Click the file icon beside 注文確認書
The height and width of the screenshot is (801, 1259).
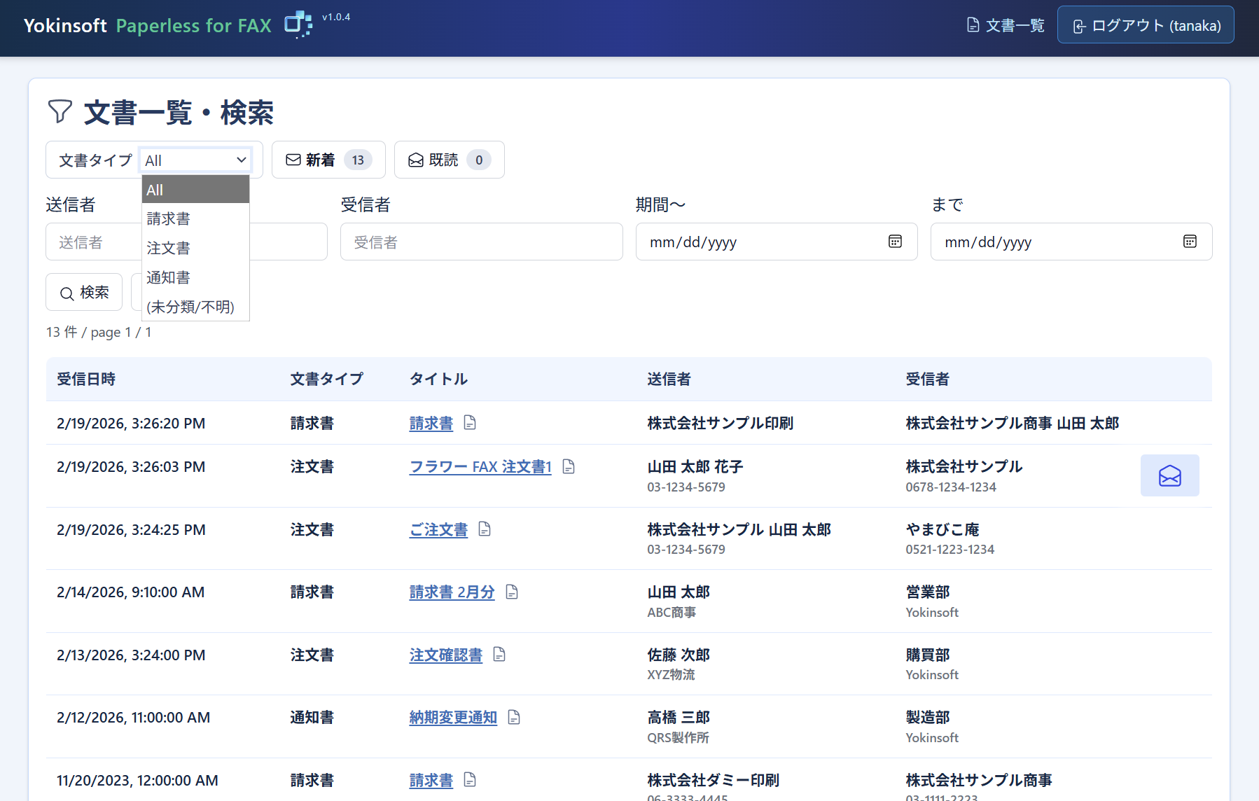coord(499,655)
